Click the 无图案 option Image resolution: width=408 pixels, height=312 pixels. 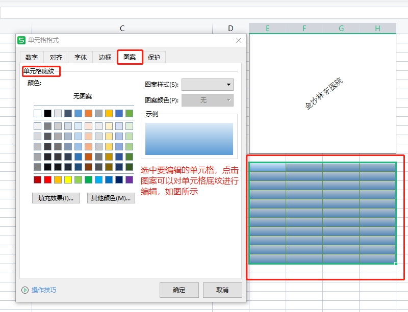[83, 96]
